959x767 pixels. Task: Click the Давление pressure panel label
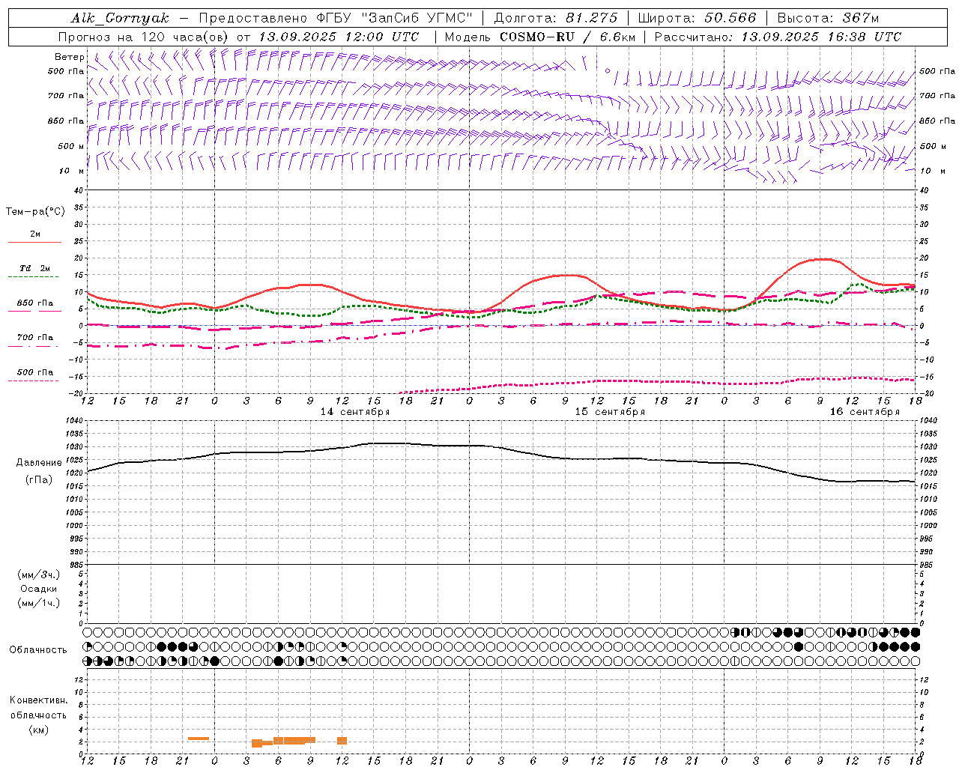tap(39, 463)
